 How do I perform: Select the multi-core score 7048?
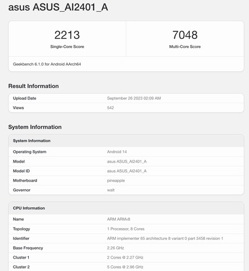[x=185, y=35]
